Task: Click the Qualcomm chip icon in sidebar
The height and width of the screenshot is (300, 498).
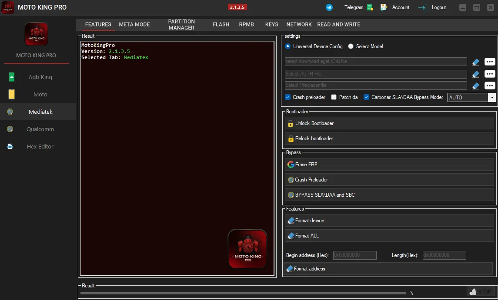Action: click(10, 129)
